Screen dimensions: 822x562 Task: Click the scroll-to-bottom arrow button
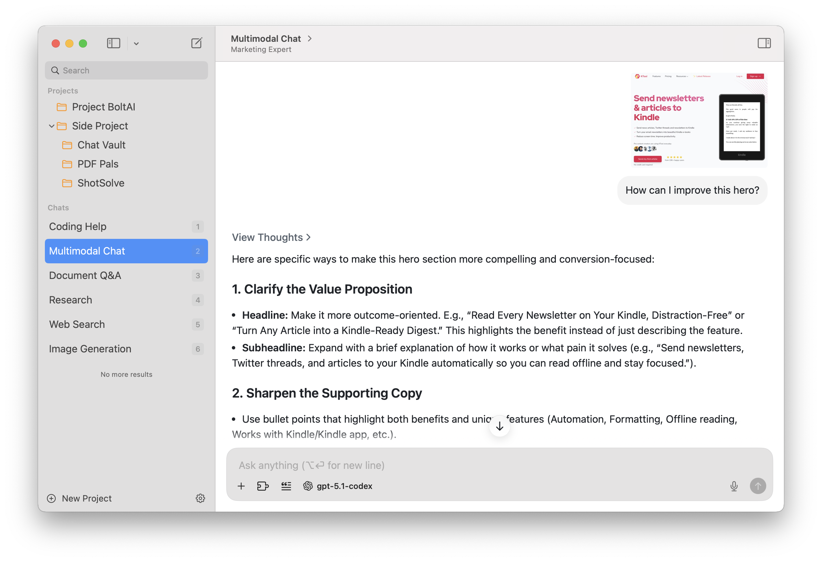point(499,426)
